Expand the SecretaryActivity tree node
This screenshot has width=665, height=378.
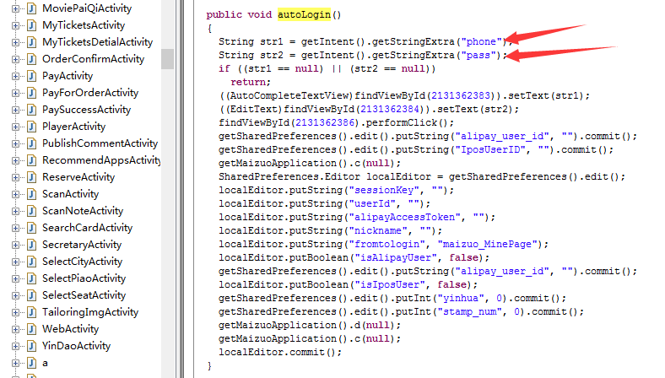(x=15, y=246)
